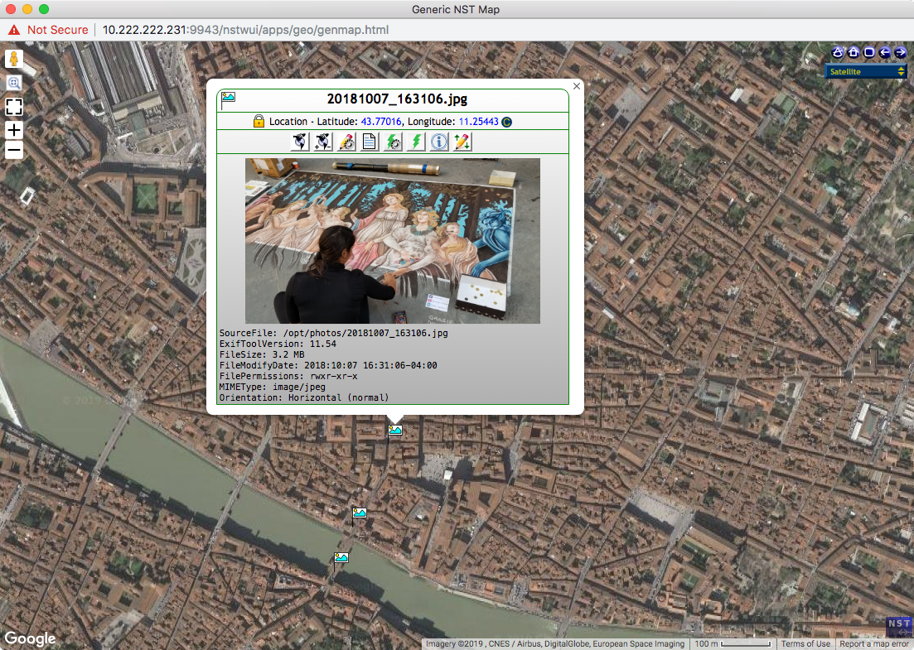
Task: Open the geolocation marker relocate tool
Action: click(x=299, y=142)
